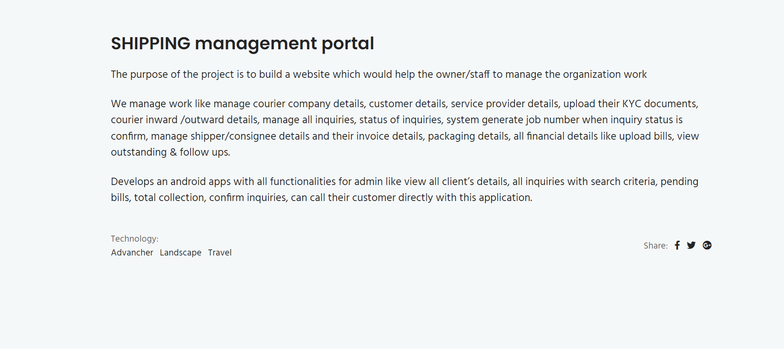The width and height of the screenshot is (784, 364).
Task: Open the Advancher technology tag
Action: [x=132, y=252]
